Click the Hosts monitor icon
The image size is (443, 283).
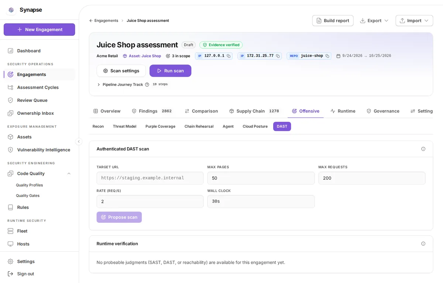pos(10,244)
